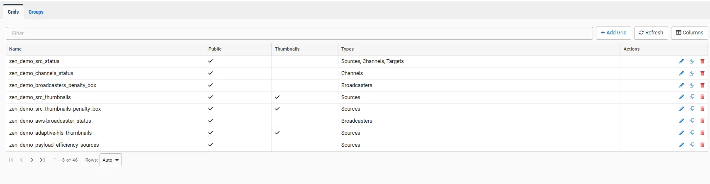This screenshot has width=710, height=184.
Task: Click the Add Grid button
Action: [x=613, y=33]
